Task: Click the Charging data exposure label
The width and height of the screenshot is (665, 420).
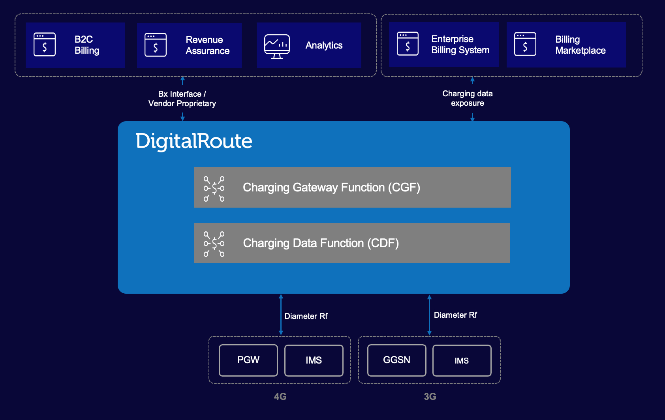Action: (468, 98)
